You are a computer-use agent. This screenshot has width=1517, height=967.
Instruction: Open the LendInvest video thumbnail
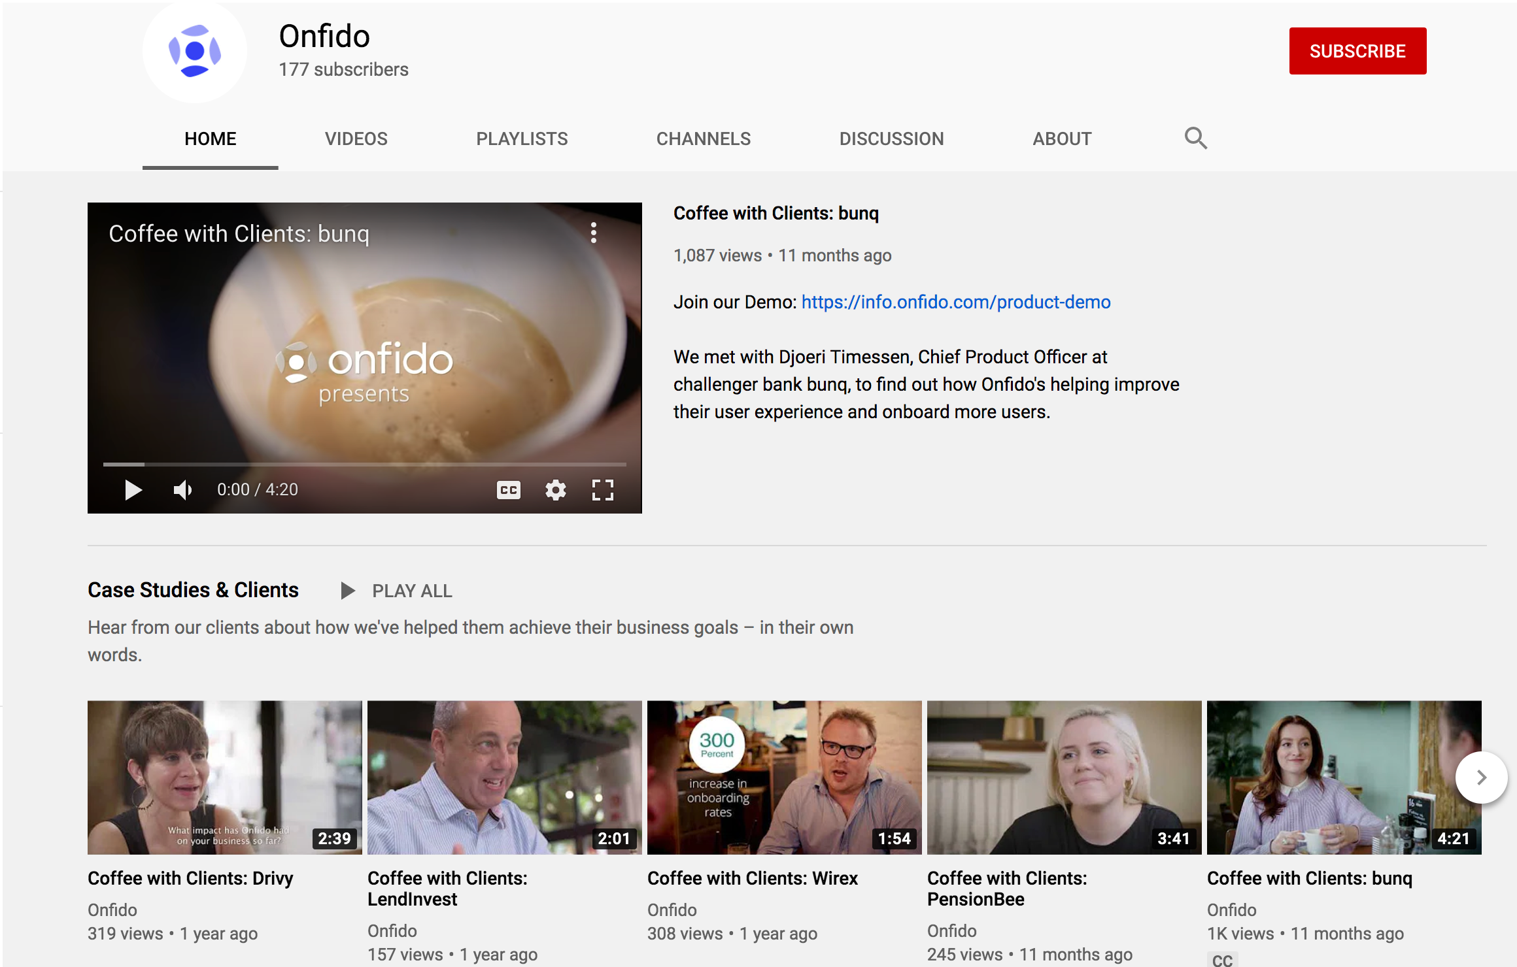505,778
